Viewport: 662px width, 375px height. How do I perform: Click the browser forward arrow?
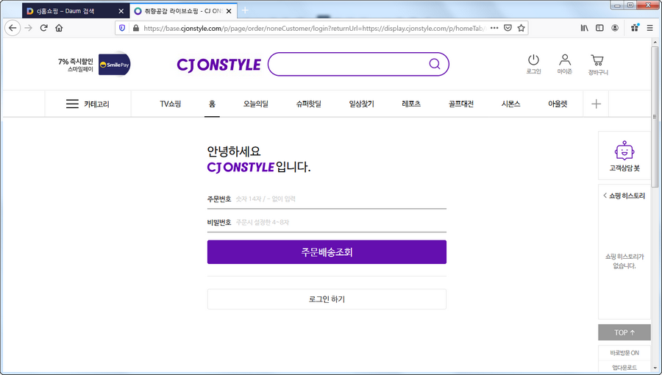click(28, 28)
